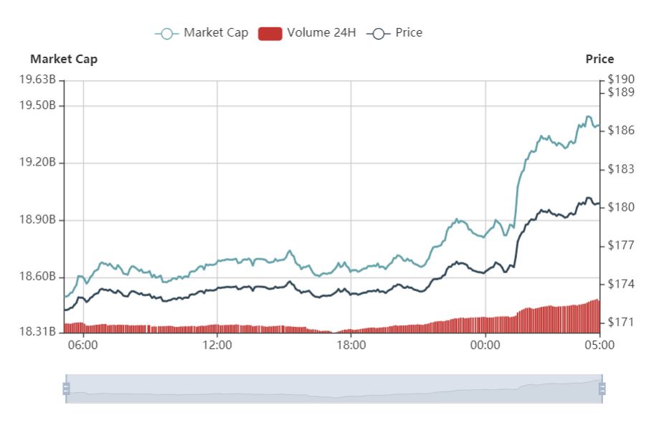Click the 05:00 time axis label
Screen dimensions: 659x446
click(x=599, y=345)
